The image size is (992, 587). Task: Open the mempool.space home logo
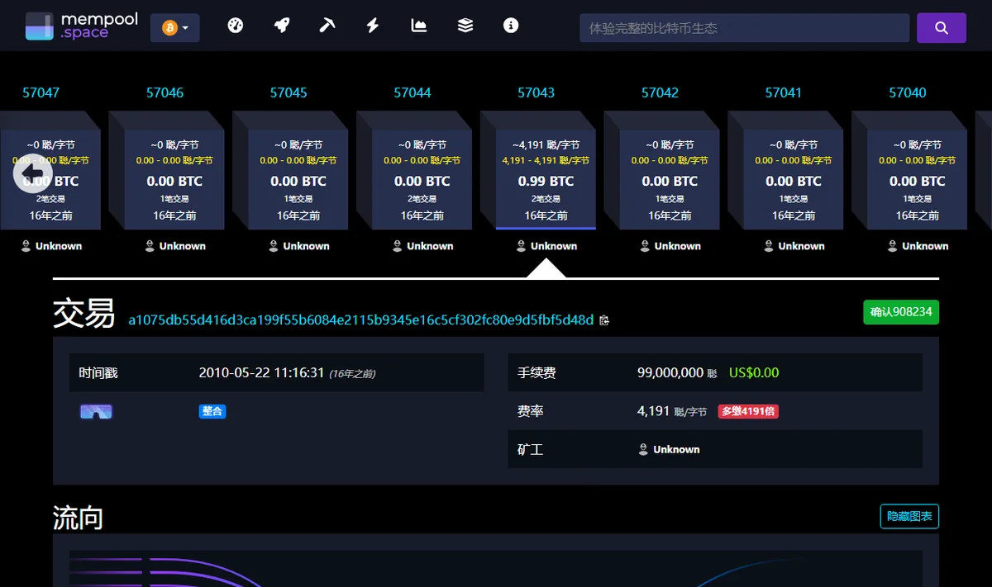point(81,26)
